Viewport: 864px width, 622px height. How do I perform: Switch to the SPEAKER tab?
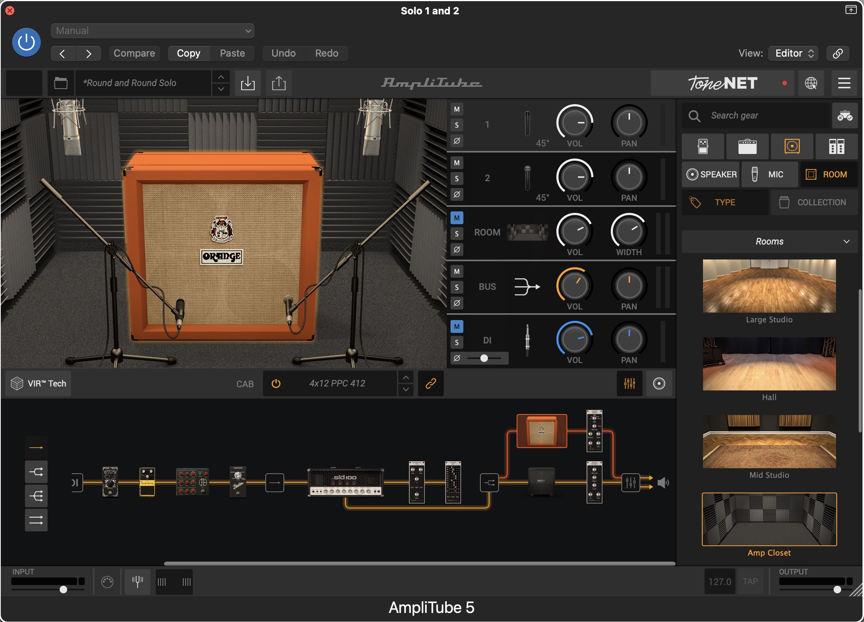pos(711,175)
